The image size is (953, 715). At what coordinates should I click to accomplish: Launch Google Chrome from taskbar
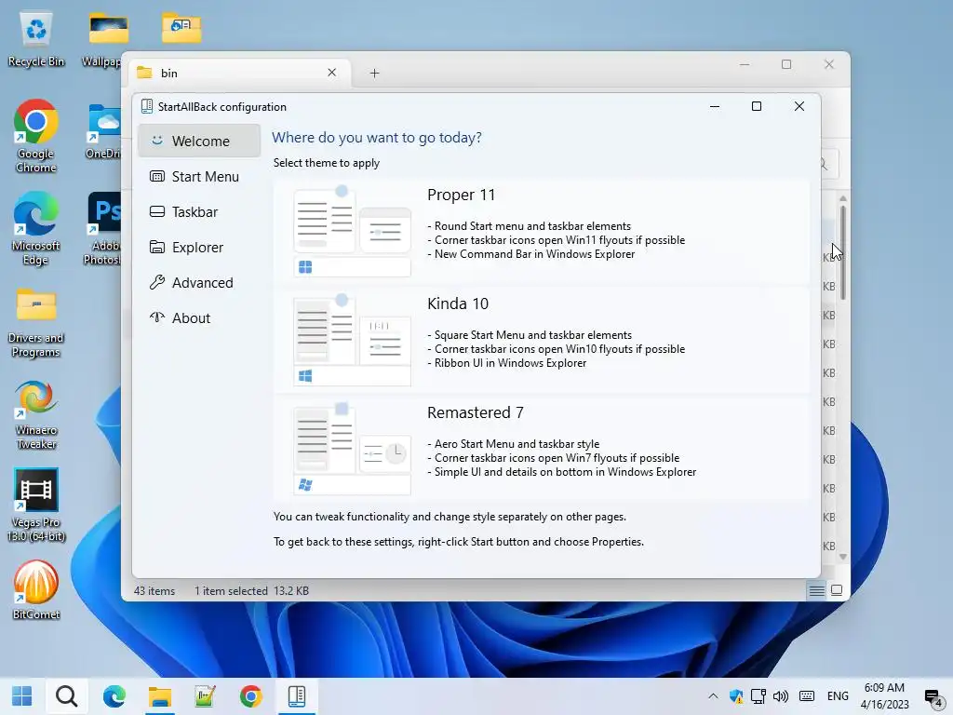click(250, 696)
